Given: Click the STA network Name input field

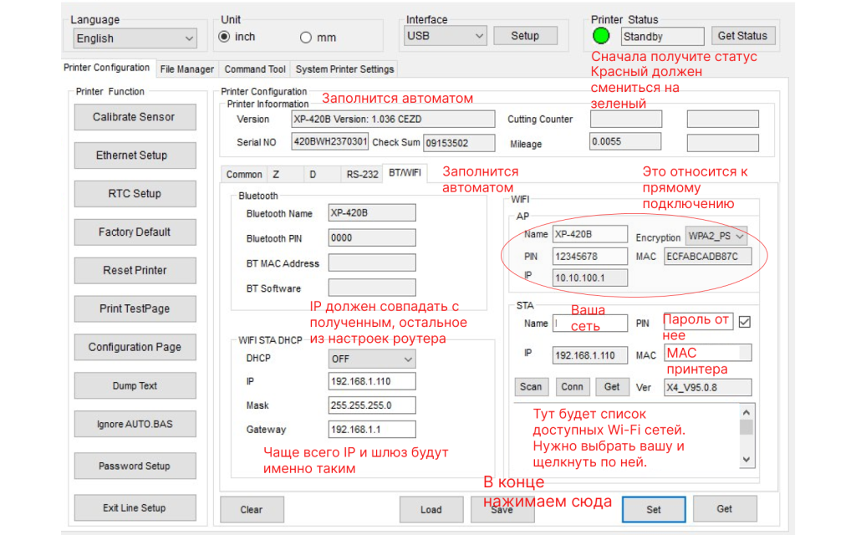Looking at the screenshot, I should [x=589, y=324].
